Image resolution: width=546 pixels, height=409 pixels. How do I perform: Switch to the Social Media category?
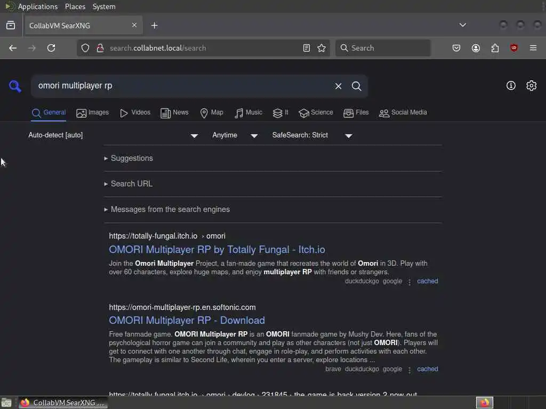[x=403, y=113]
